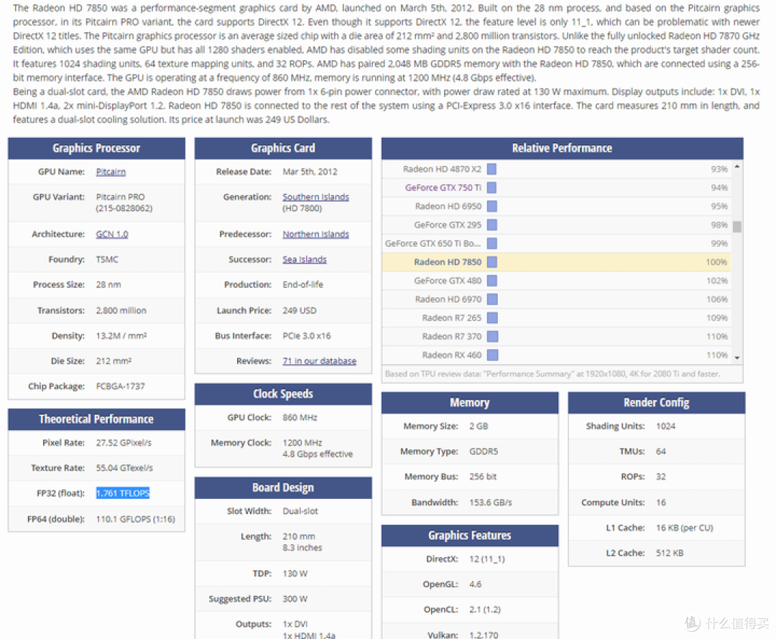776x639 pixels.
Task: Click the blue bar next to GeForce GTX 480
Action: (x=492, y=281)
